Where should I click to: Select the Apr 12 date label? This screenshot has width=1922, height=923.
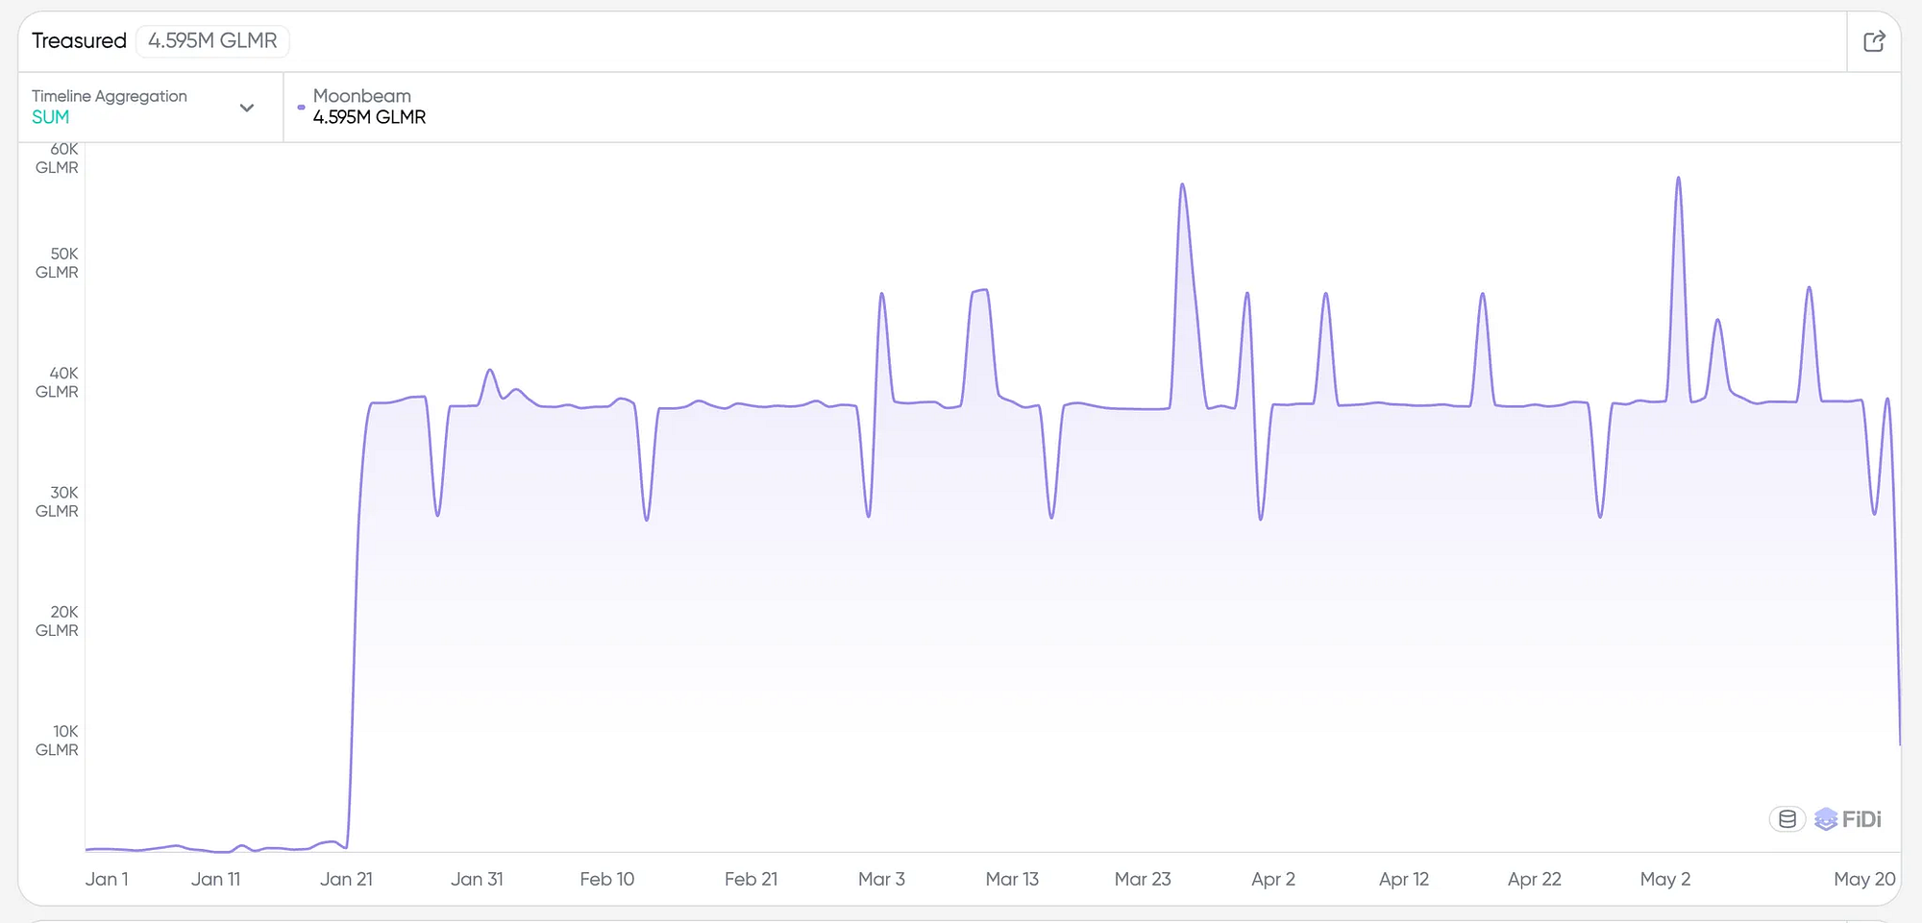pyautogui.click(x=1404, y=879)
